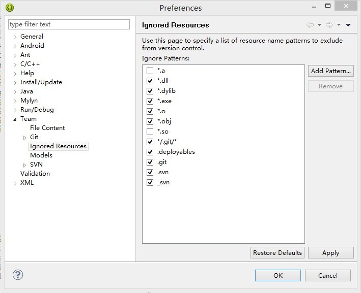The width and height of the screenshot is (361, 293).
Task: Toggle the */.git/* pattern checkbox
Action: tap(150, 142)
